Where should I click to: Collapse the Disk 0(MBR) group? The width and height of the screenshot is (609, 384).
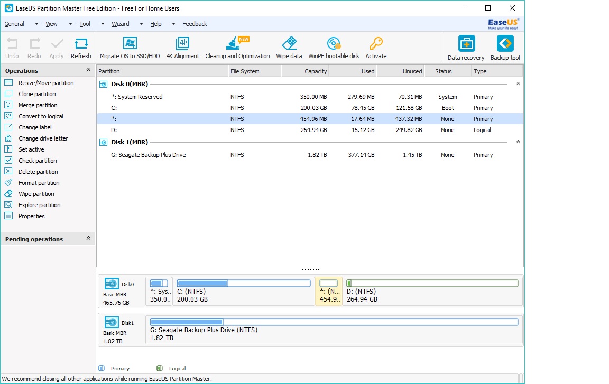[x=518, y=83]
